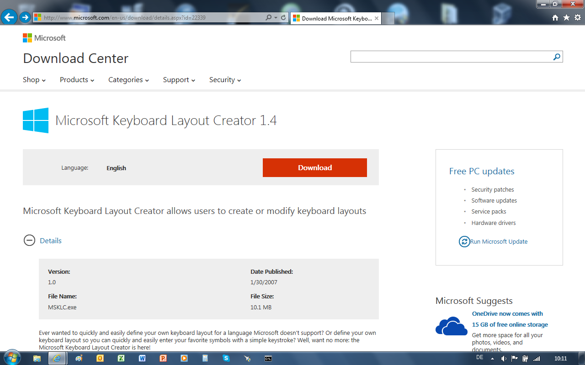Image resolution: width=585 pixels, height=365 pixels.
Task: Click the Windows logo beside the product title
Action: (36, 120)
